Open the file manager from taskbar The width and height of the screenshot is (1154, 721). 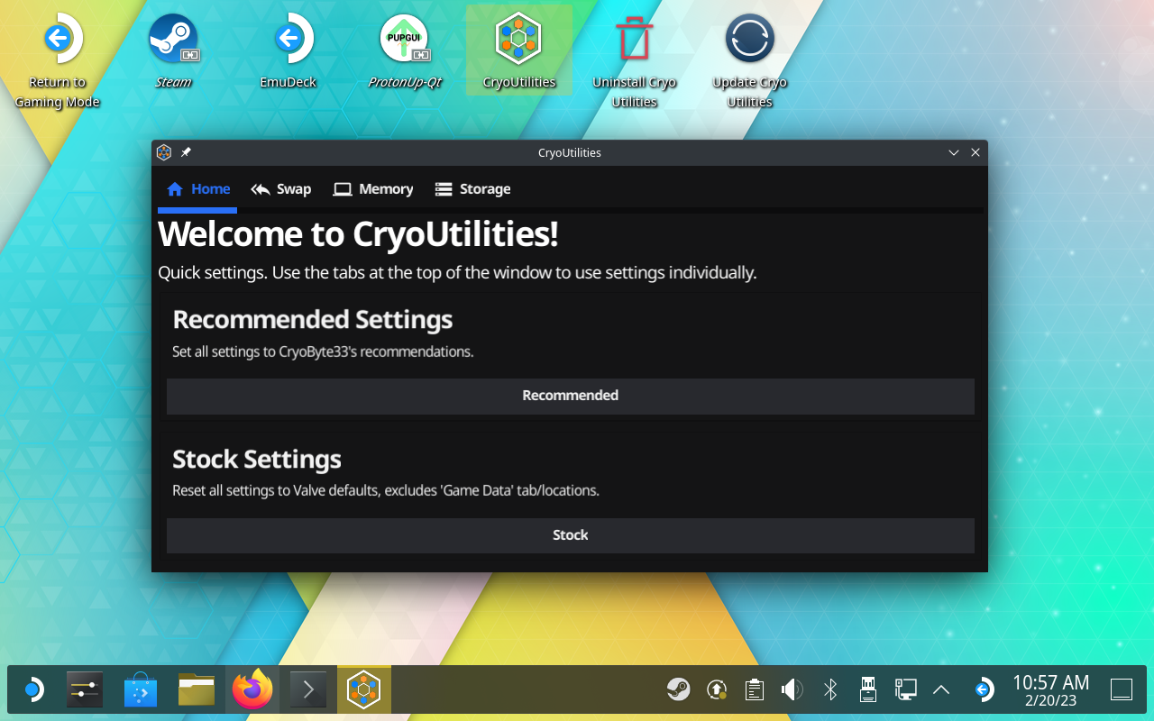(x=197, y=690)
